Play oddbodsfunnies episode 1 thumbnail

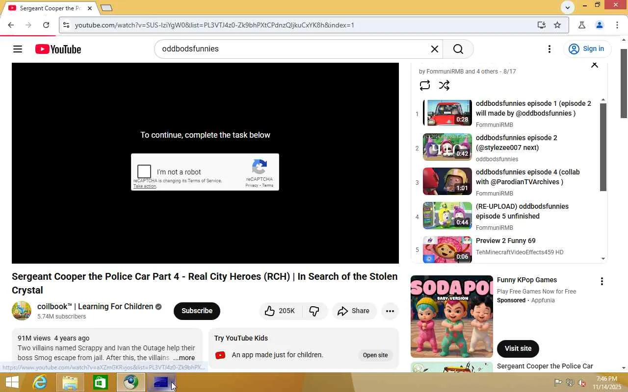447,113
